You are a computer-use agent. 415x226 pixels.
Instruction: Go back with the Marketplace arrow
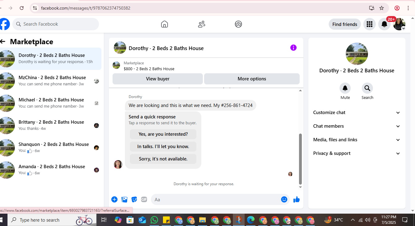pyautogui.click(x=3, y=41)
